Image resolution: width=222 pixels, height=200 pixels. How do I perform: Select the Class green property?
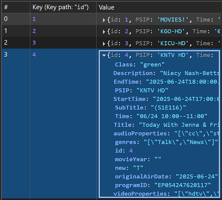point(140,64)
